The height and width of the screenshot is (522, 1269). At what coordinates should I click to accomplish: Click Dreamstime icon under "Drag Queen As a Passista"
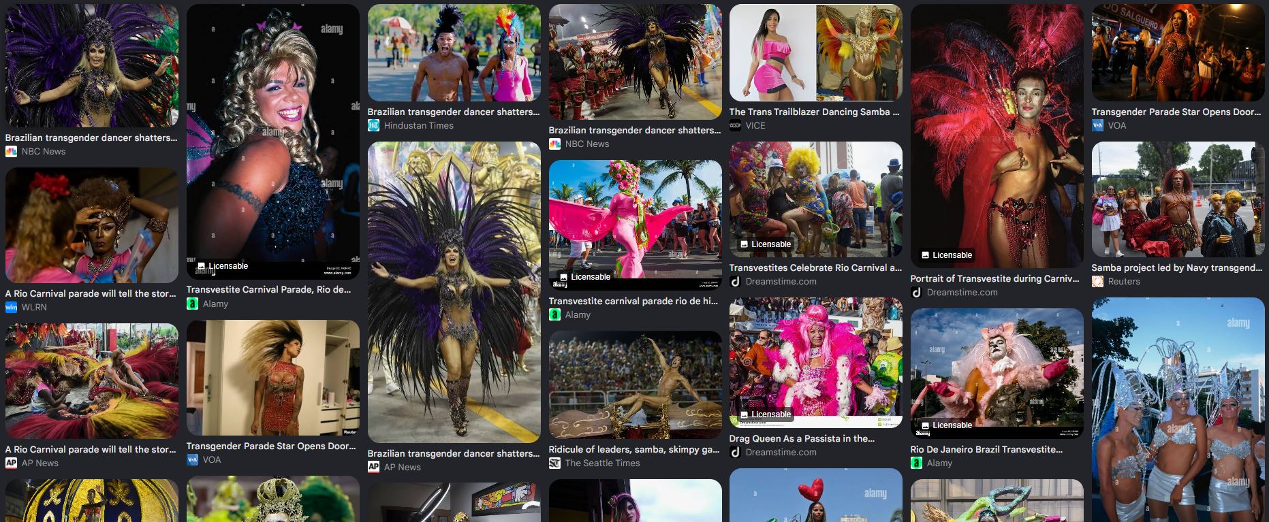(735, 453)
